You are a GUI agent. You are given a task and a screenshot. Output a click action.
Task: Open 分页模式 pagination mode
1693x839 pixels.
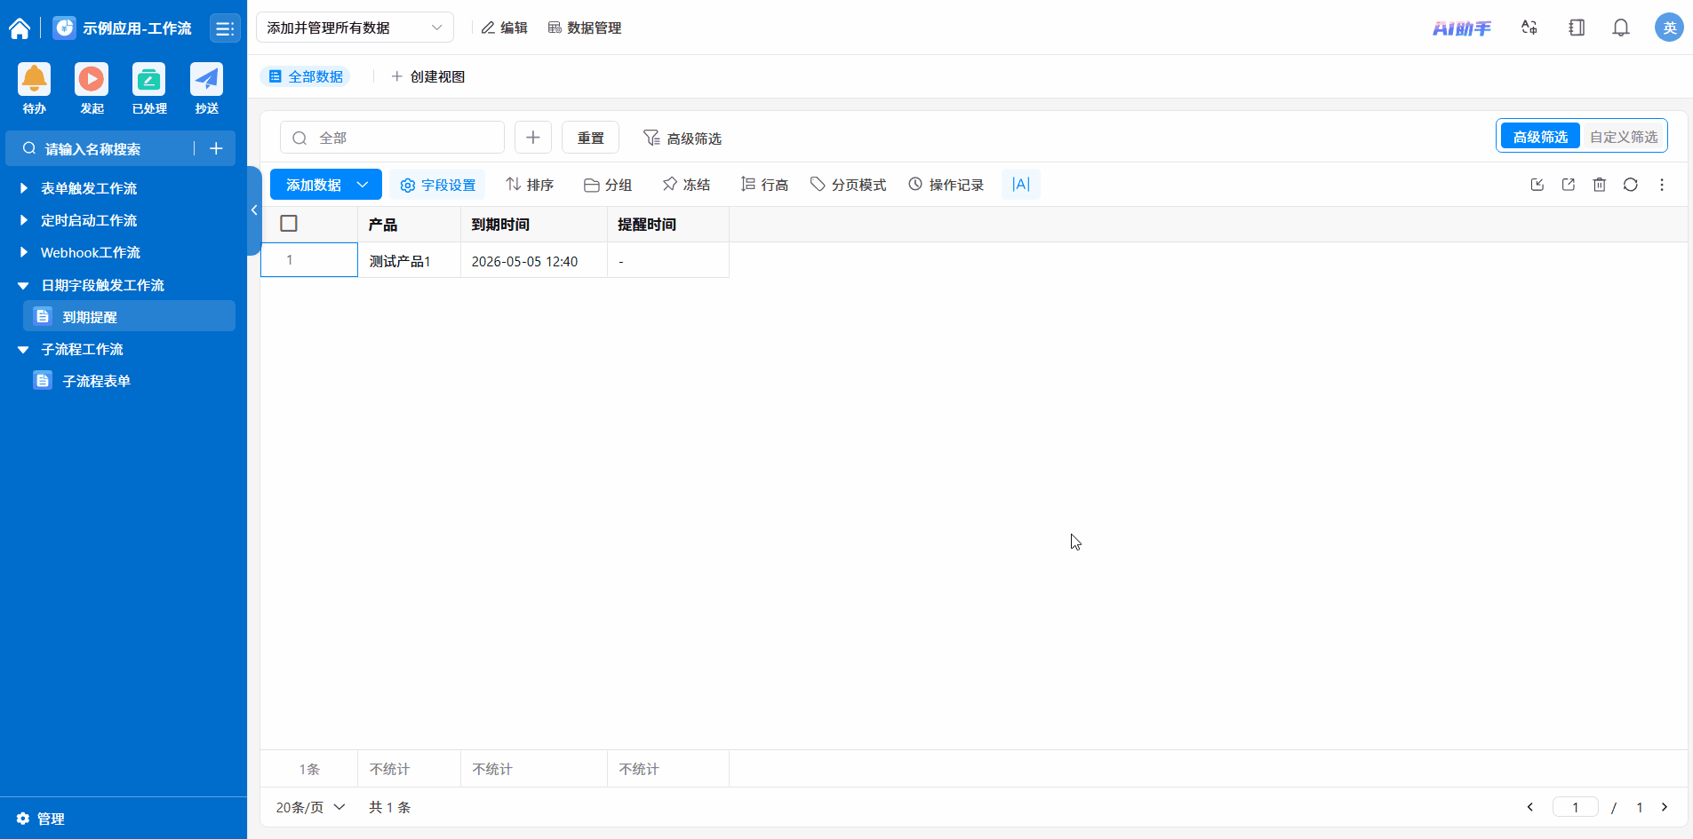[849, 185]
